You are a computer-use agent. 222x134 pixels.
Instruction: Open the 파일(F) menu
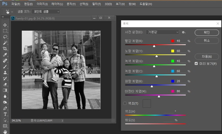(x=16, y=4)
